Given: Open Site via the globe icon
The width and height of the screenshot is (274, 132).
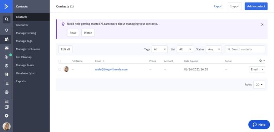Looking at the screenshot, I should [x=6, y=92].
